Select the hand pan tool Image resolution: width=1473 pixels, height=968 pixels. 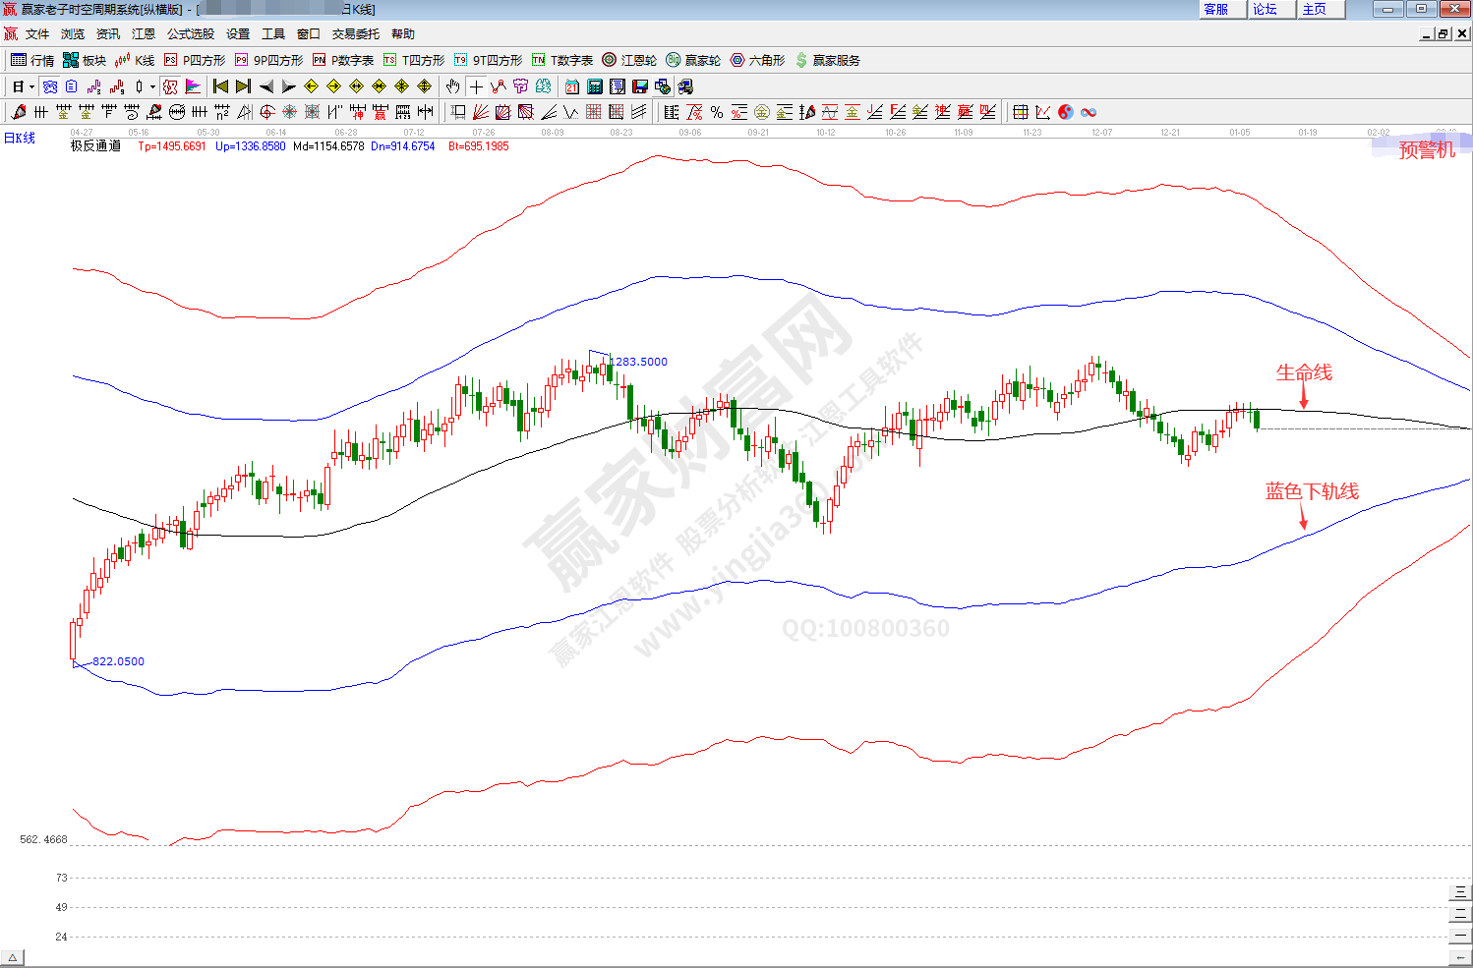tap(452, 86)
